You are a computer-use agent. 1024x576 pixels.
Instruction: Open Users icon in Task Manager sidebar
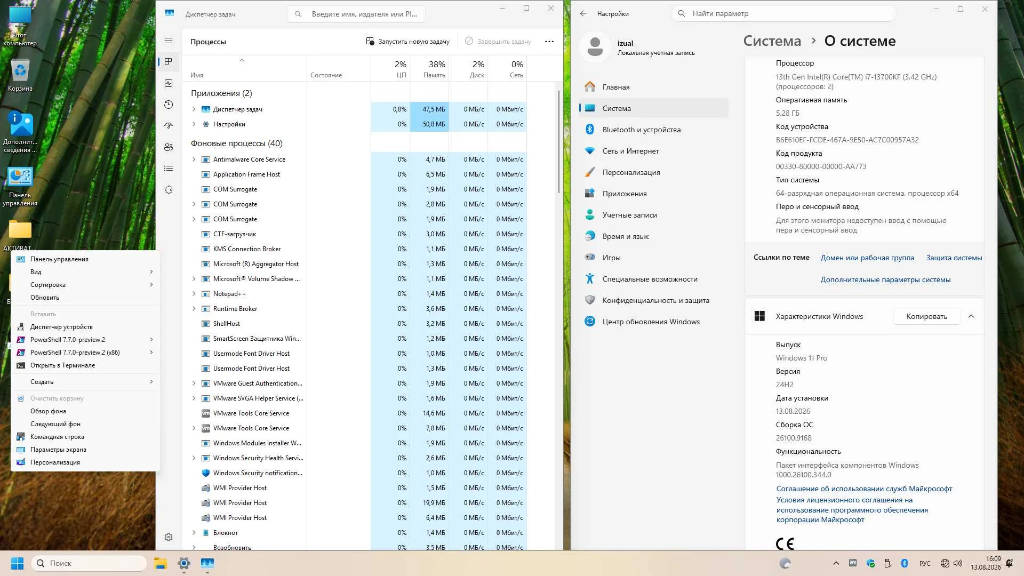169,147
